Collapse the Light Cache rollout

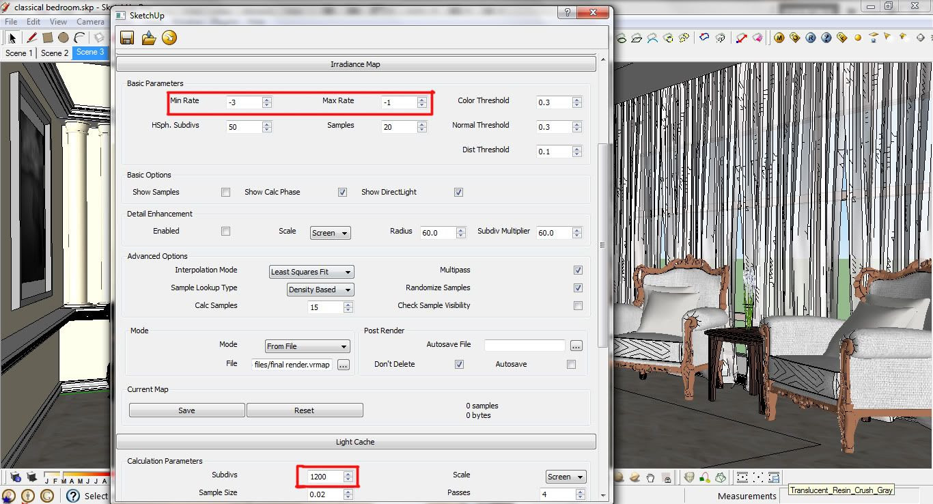[355, 442]
